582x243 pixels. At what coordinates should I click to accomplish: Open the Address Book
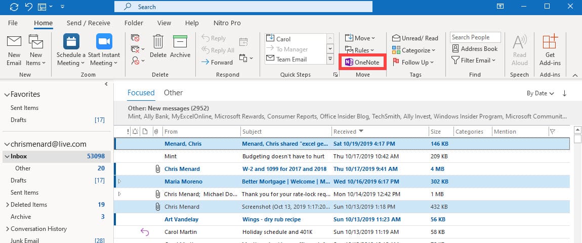pyautogui.click(x=474, y=49)
